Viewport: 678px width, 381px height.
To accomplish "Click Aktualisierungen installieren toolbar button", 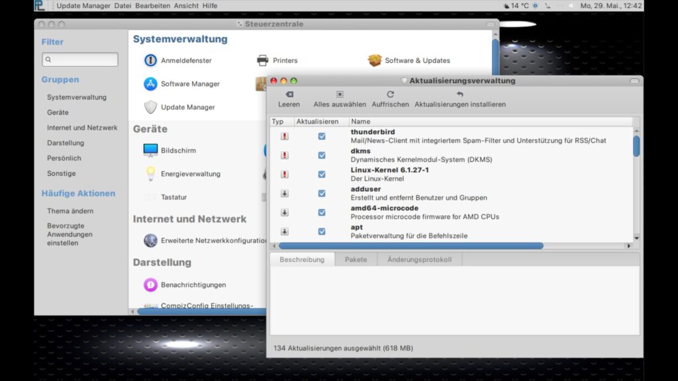I will point(460,99).
